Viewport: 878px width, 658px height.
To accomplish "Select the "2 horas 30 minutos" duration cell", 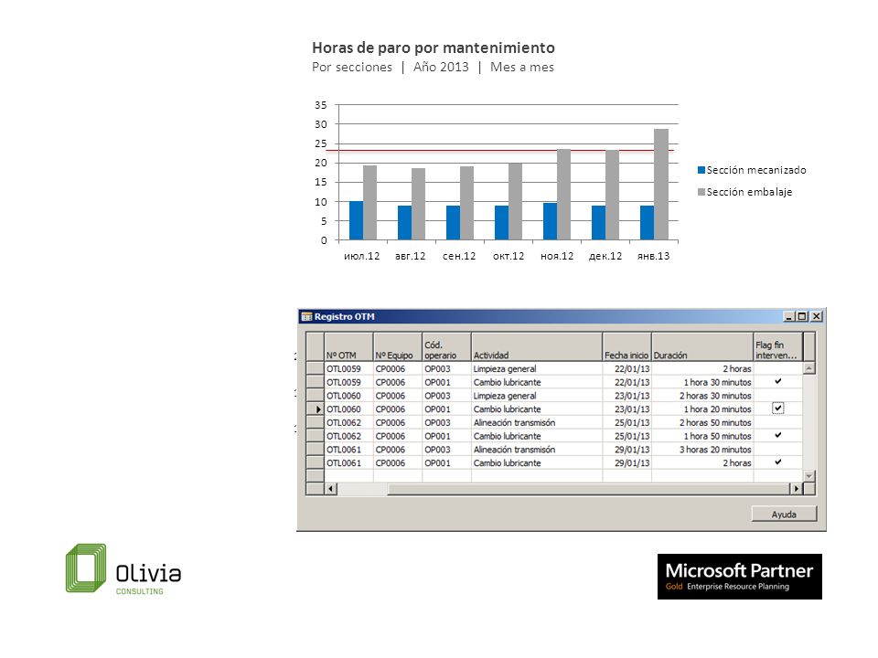I will (x=702, y=396).
